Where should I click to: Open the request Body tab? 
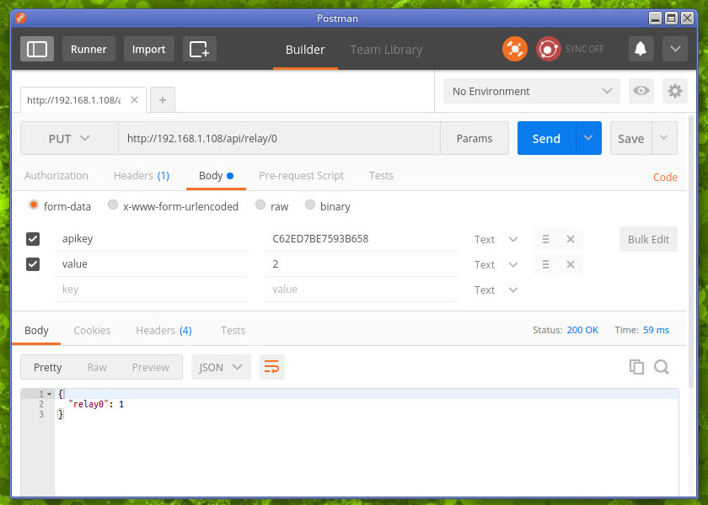point(216,175)
